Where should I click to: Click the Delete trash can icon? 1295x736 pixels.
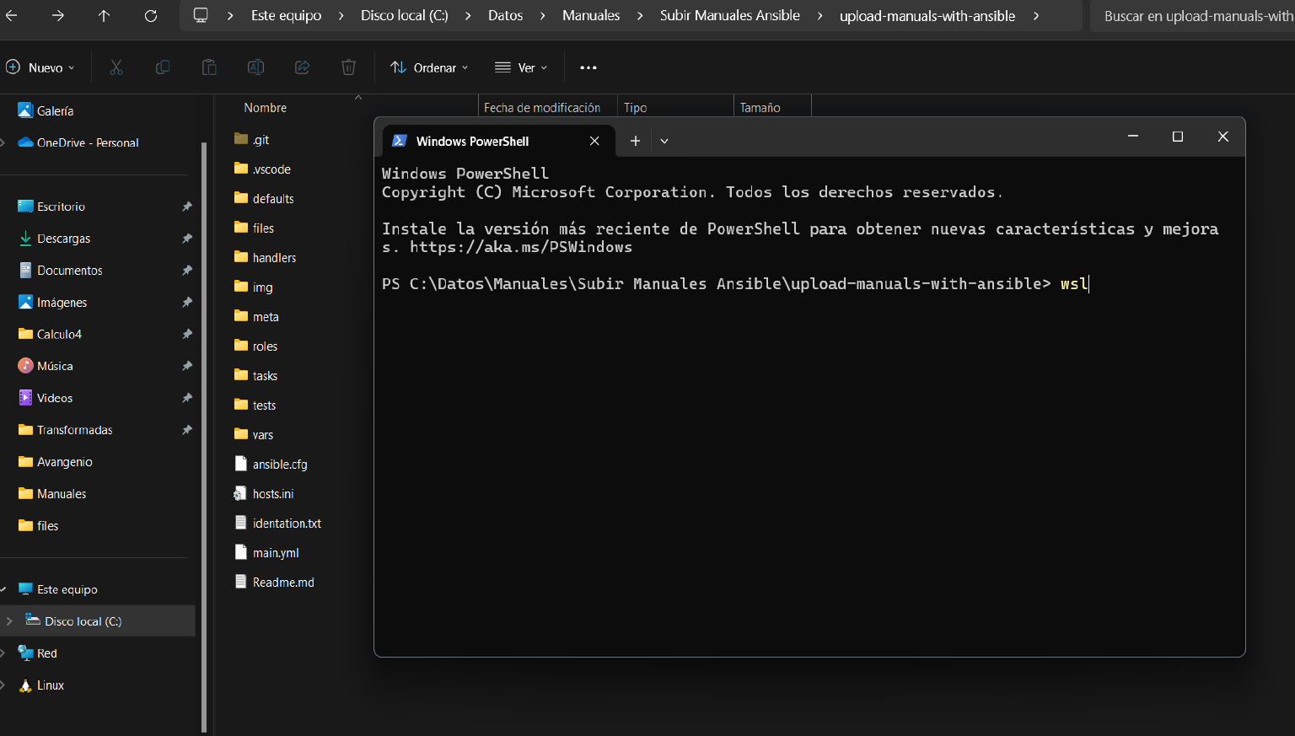348,67
